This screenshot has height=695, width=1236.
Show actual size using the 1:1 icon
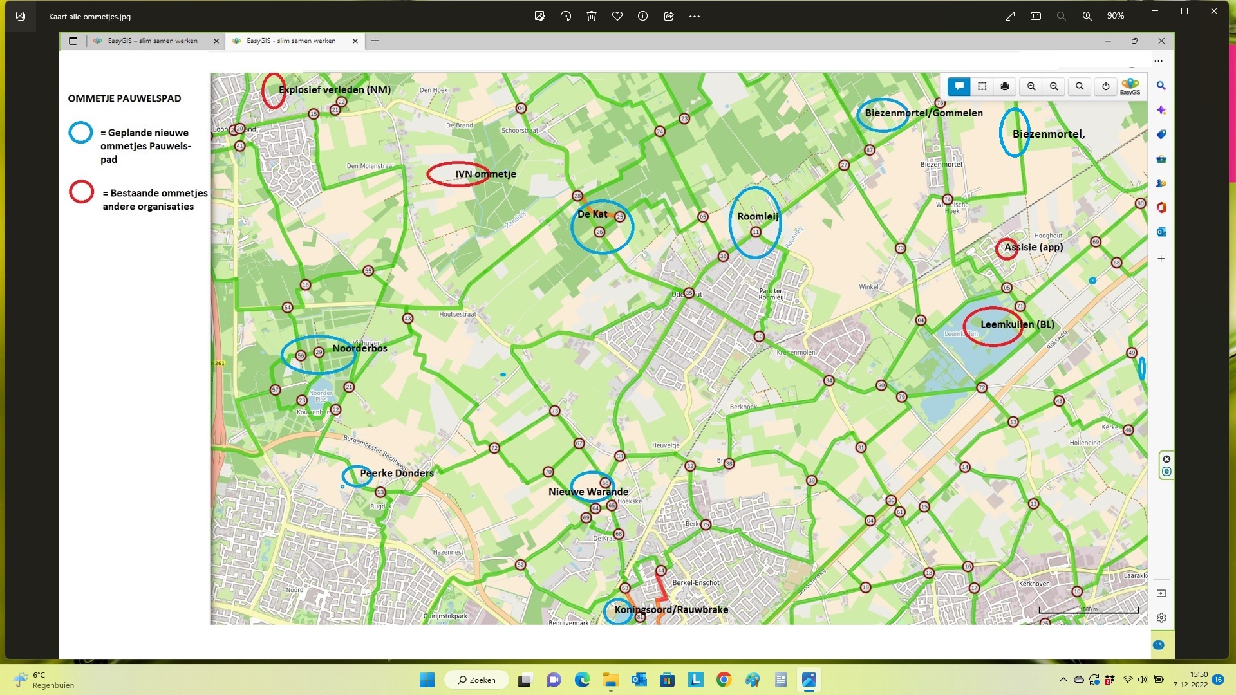coord(1036,16)
